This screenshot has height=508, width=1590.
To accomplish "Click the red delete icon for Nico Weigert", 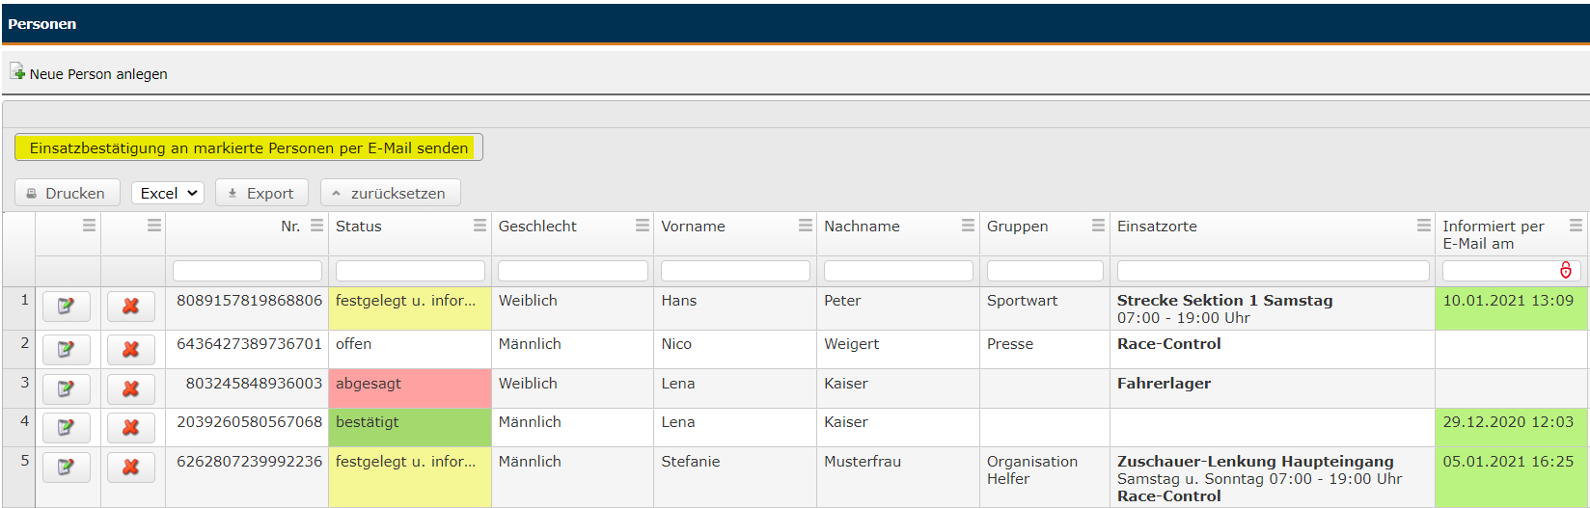I will (x=130, y=349).
